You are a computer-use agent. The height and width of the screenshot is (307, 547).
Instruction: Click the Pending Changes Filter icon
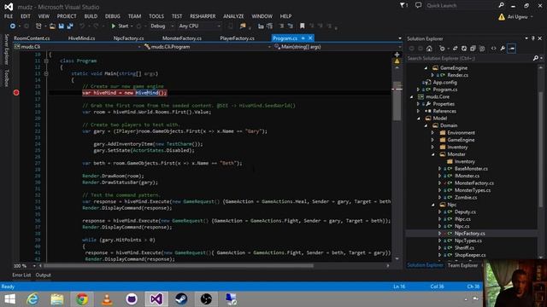[442, 49]
